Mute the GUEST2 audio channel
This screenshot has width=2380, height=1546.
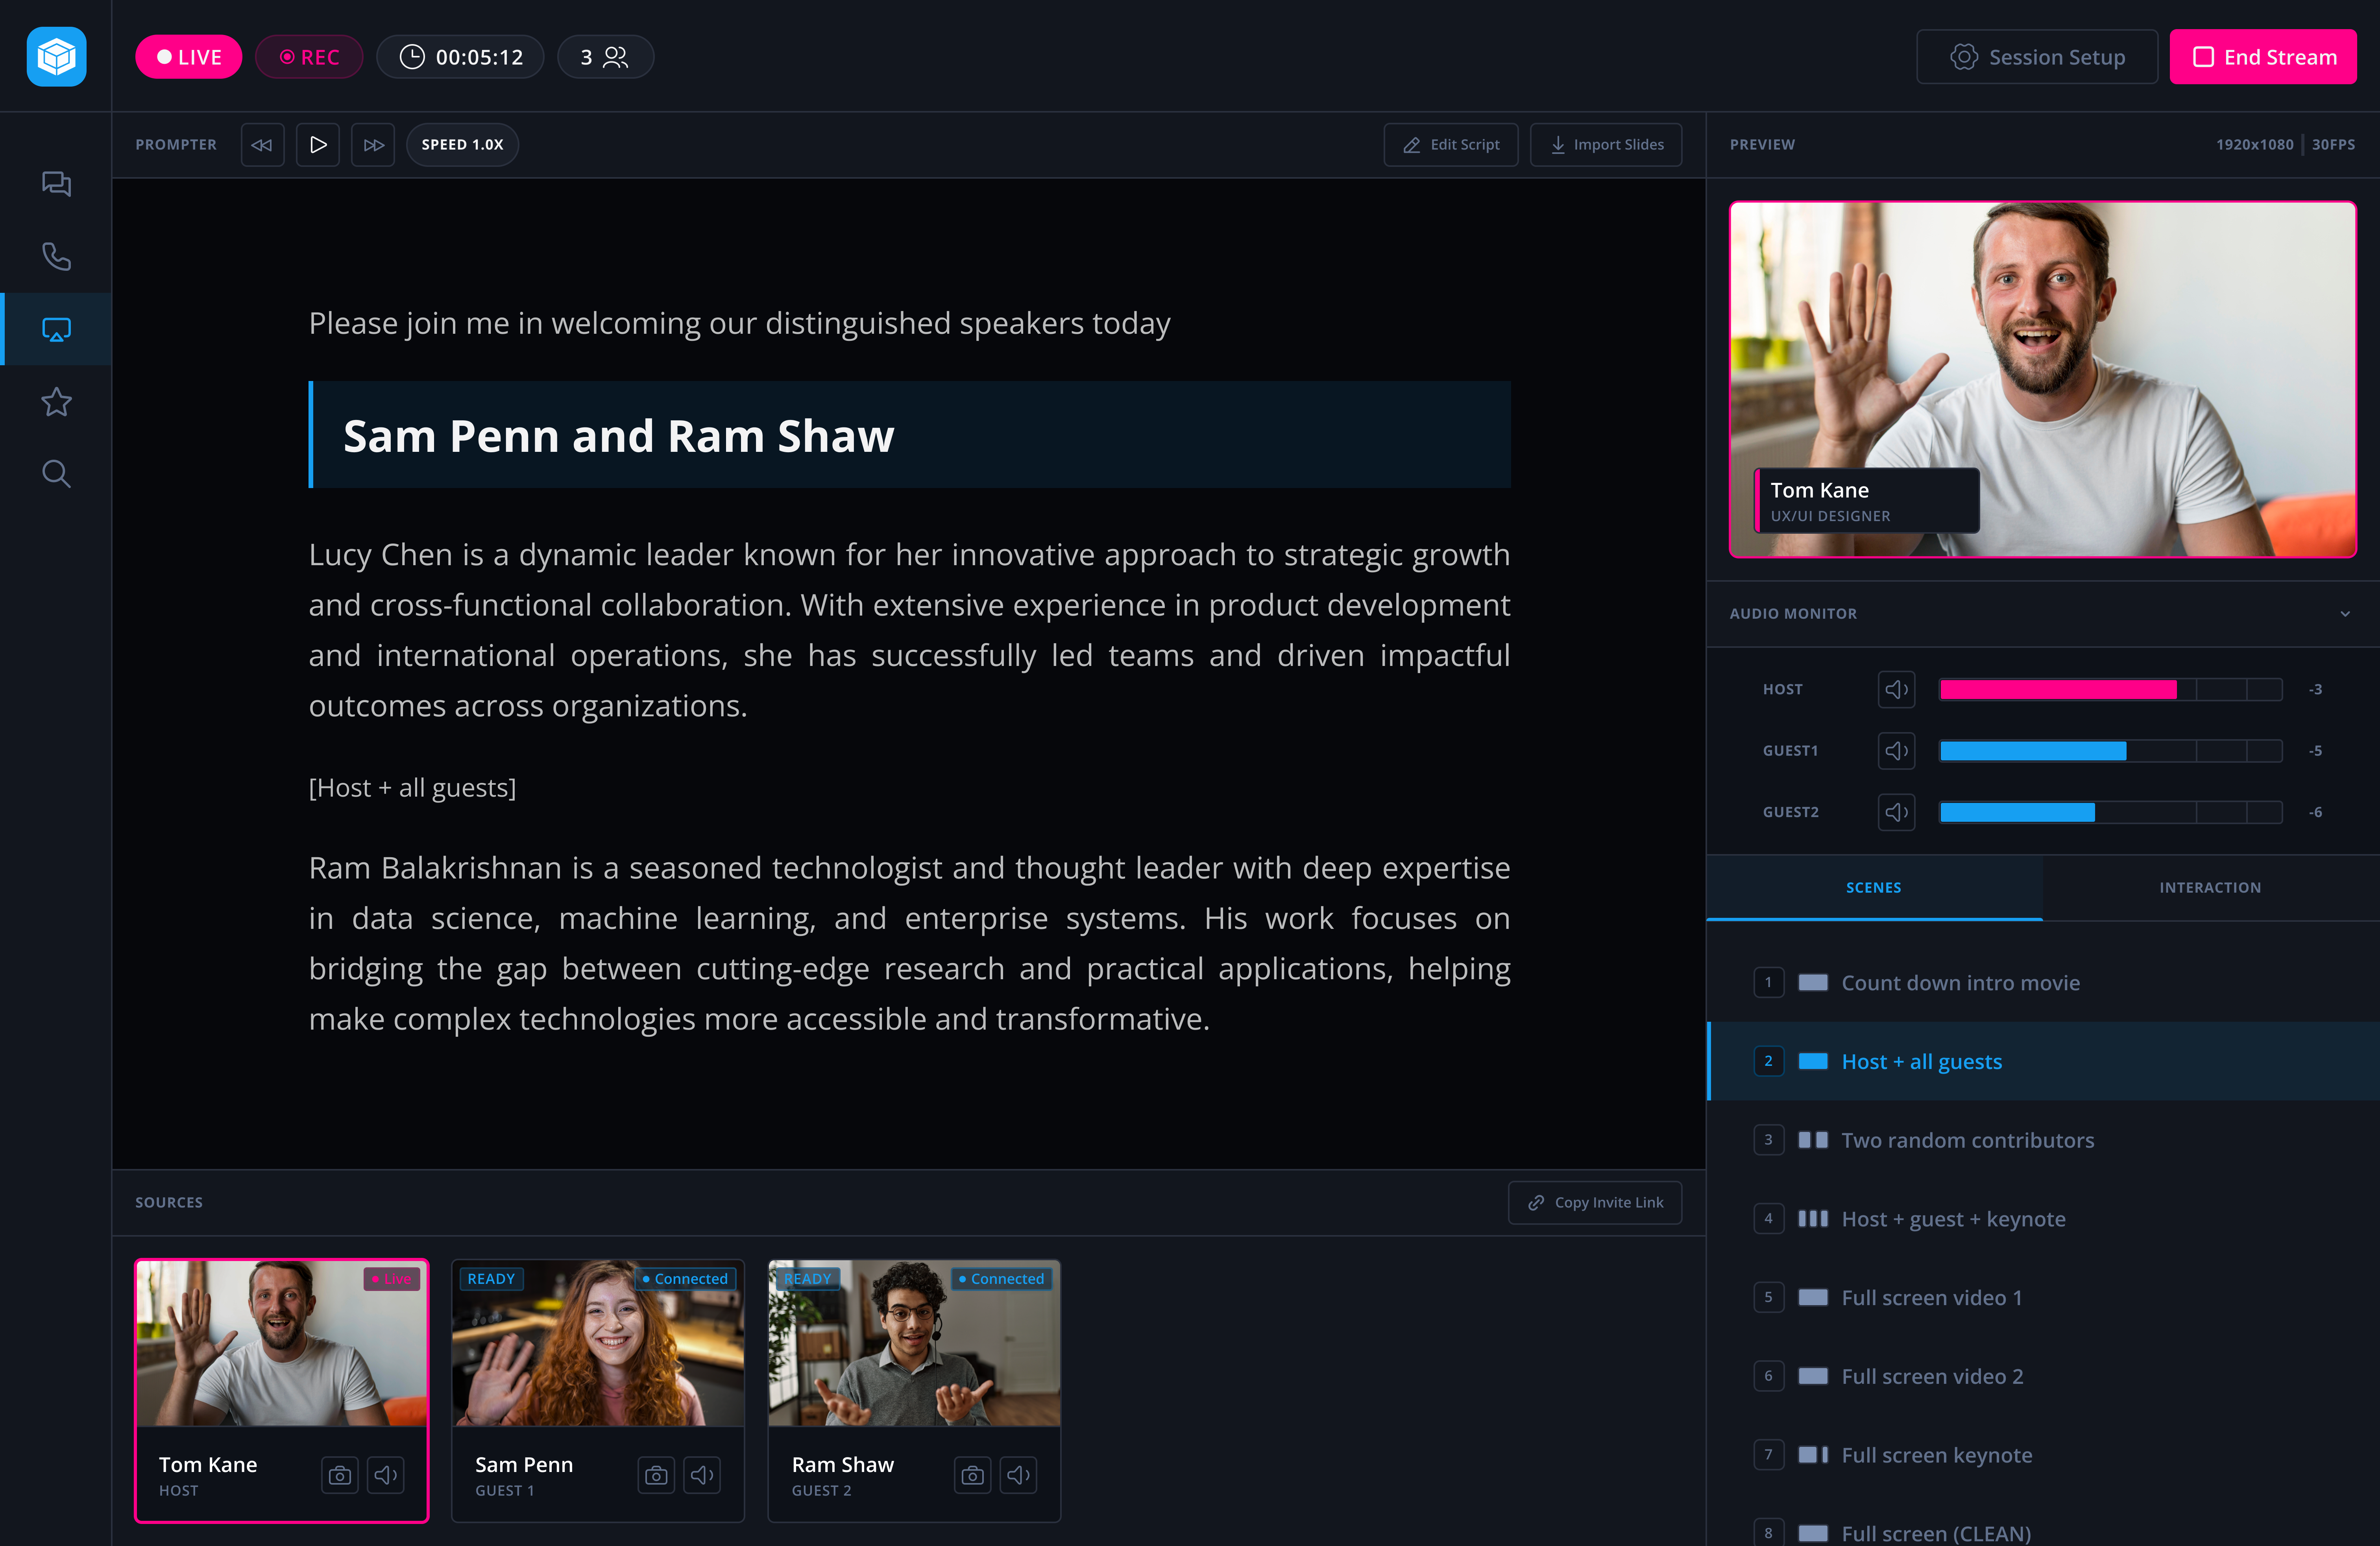coord(1896,812)
